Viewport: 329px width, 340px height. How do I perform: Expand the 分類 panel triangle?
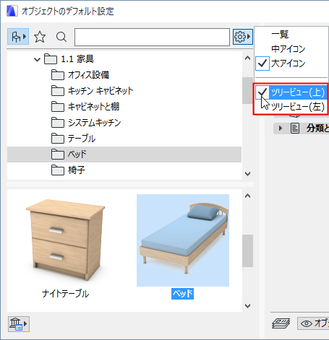point(280,128)
